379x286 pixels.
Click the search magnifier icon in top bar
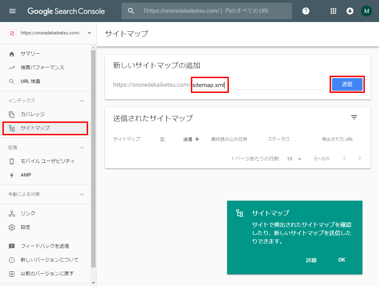click(x=131, y=11)
